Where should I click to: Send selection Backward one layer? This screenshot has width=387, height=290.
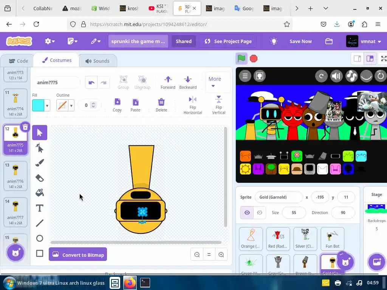(188, 83)
